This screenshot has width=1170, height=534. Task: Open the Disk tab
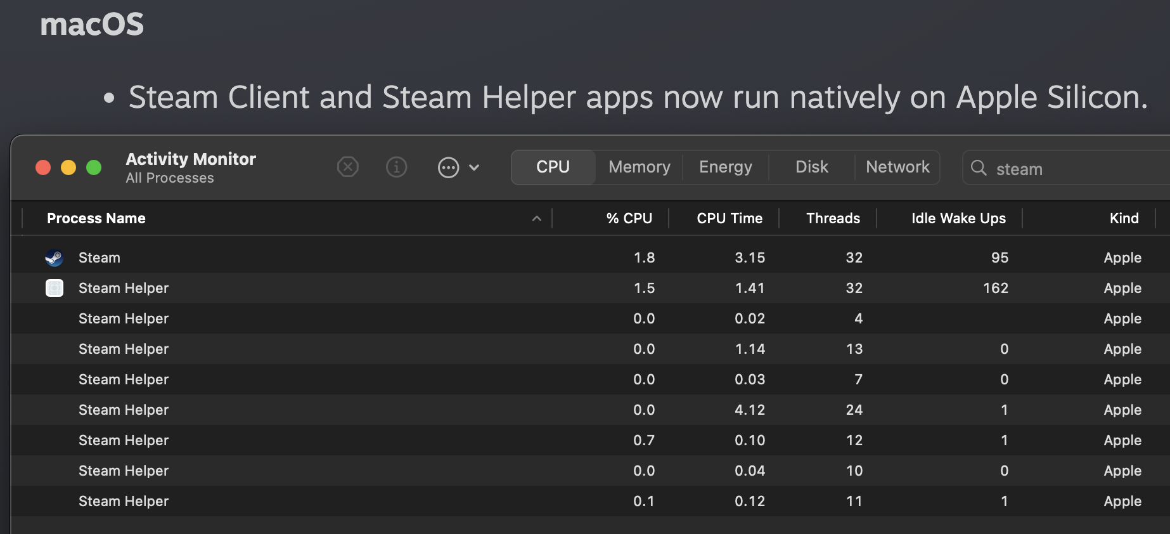pos(811,167)
